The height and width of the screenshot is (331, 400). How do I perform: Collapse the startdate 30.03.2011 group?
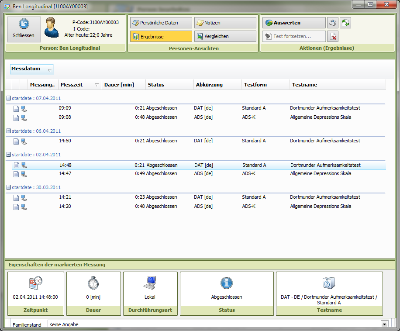click(8, 187)
